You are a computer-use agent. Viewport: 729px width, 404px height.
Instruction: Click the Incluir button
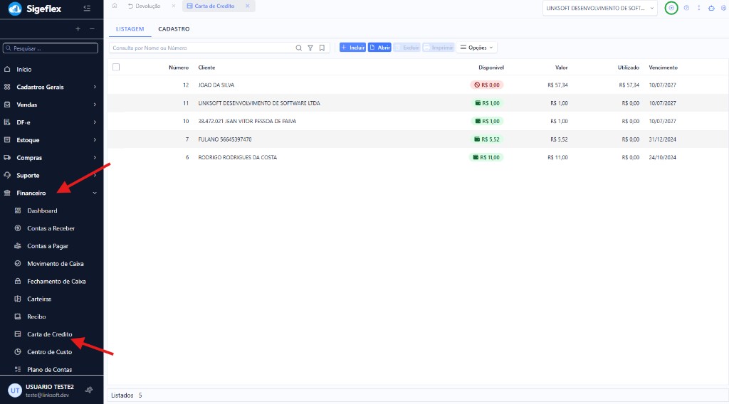[352, 48]
